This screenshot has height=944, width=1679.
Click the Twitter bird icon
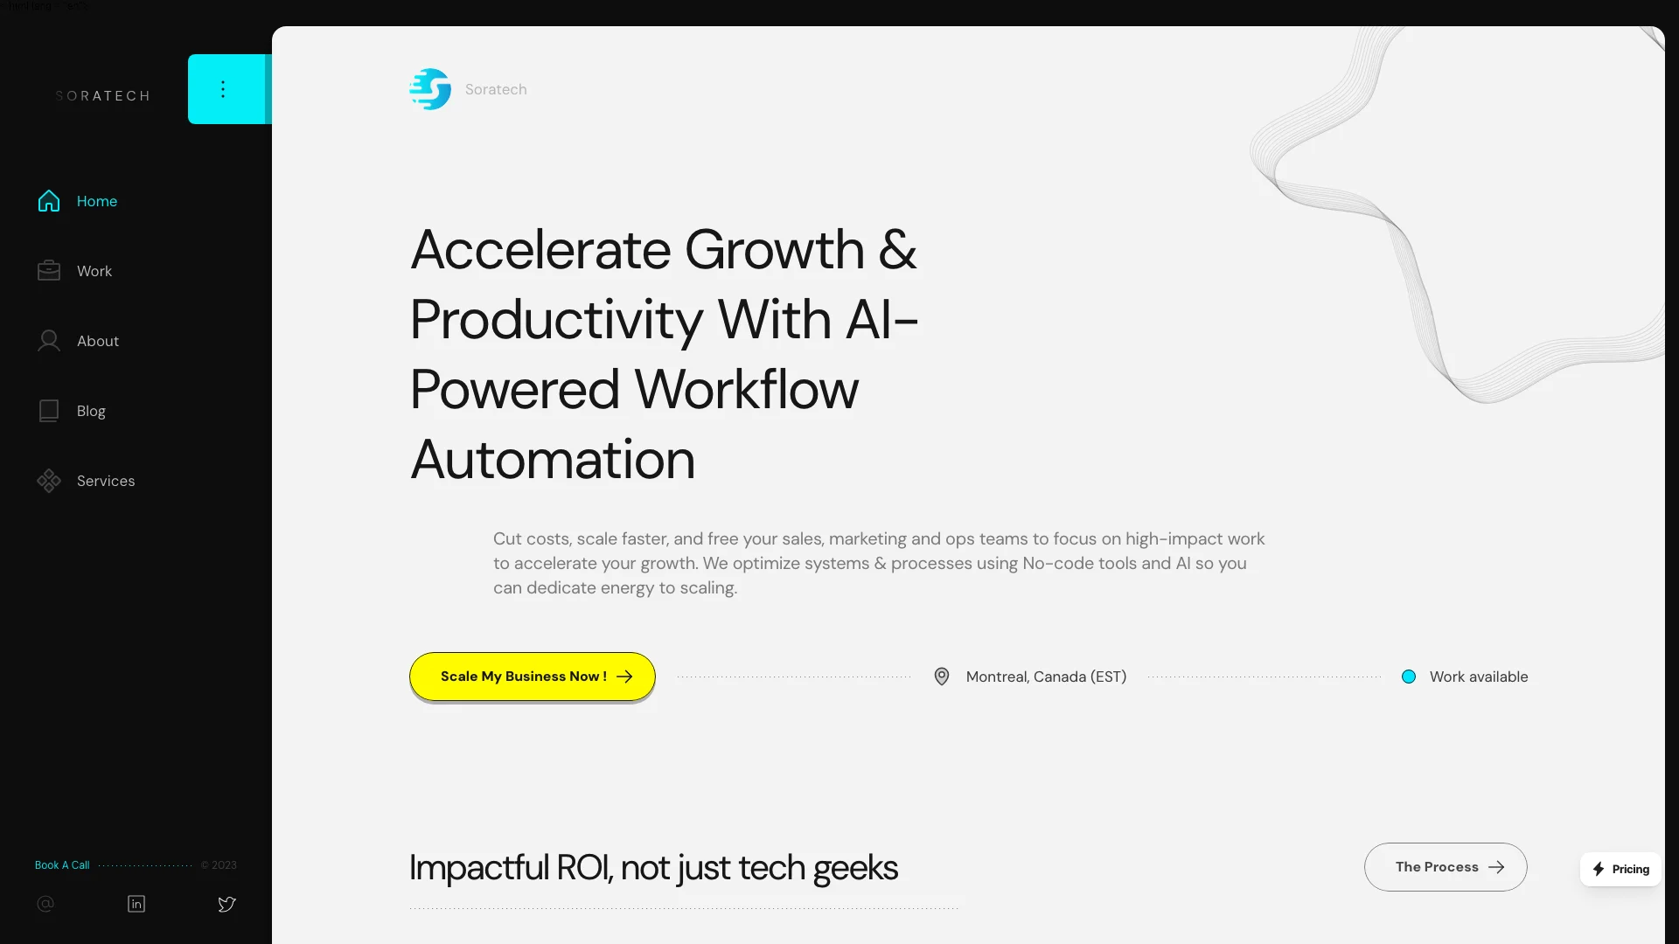tap(226, 904)
